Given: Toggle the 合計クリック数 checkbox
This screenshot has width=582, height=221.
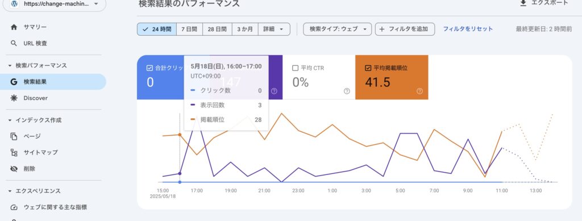Looking at the screenshot, I should tap(149, 68).
